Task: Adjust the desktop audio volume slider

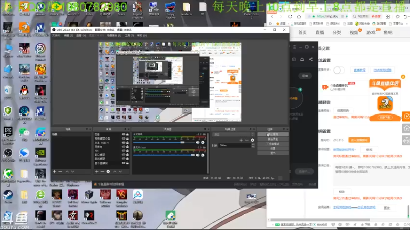Action: (x=163, y=142)
